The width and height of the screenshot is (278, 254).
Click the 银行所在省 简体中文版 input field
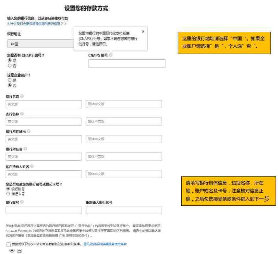124,157
